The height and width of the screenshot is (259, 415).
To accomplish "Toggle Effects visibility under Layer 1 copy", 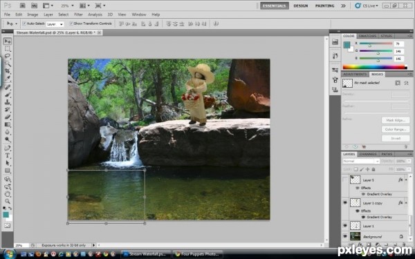I will [x=358, y=211].
